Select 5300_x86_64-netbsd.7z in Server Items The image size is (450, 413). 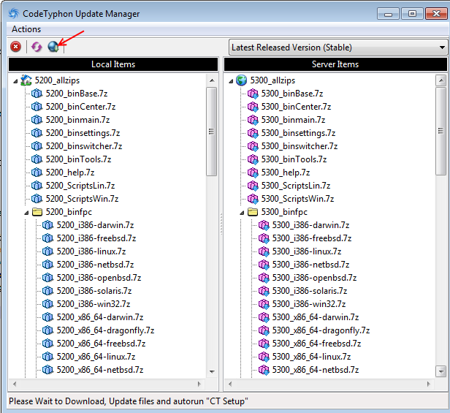point(316,370)
